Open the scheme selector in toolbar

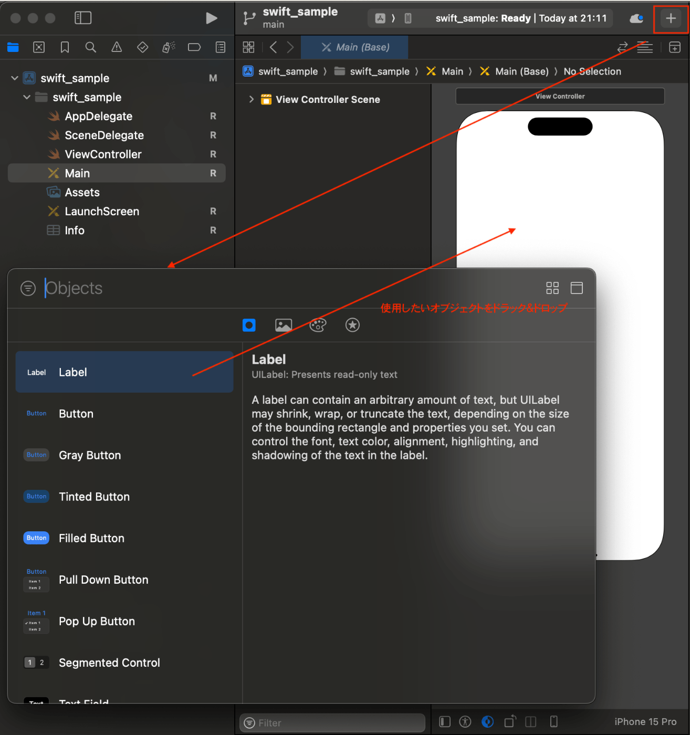pyautogui.click(x=380, y=18)
